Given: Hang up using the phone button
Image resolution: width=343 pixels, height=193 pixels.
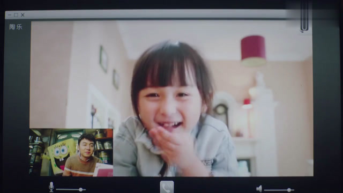Looking at the screenshot, I should point(167,187).
